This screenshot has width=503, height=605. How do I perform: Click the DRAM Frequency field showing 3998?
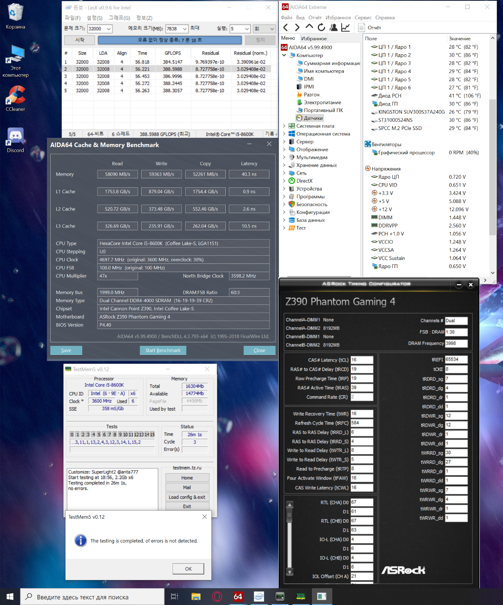tap(456, 343)
